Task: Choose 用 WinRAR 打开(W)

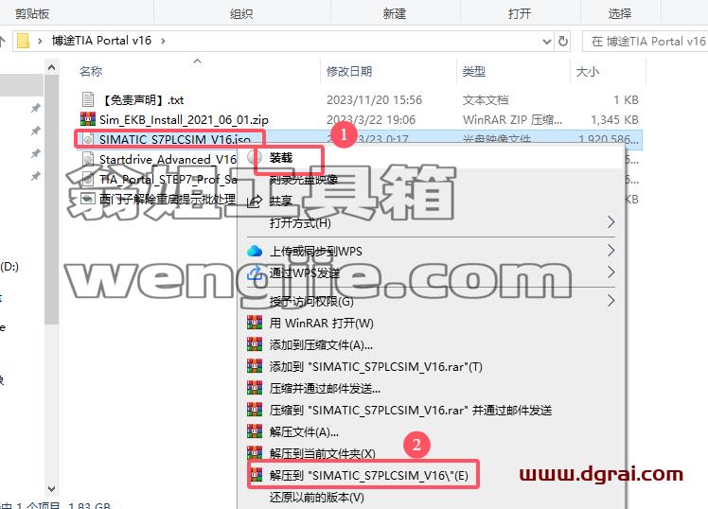Action: [432, 323]
